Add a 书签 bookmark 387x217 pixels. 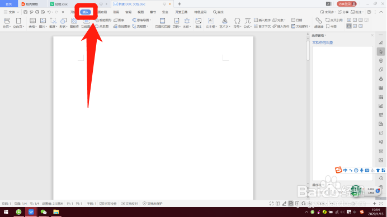click(331, 26)
